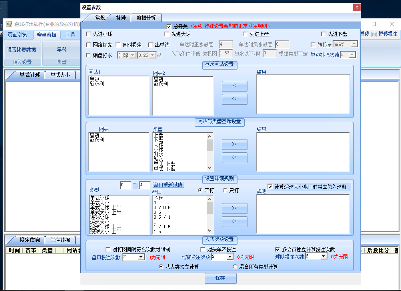
Task: Click the 总水以下,降 input field
Action: coord(269,53)
